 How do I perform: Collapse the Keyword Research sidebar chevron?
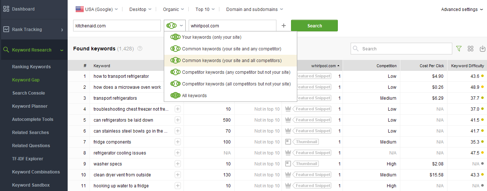click(62, 50)
